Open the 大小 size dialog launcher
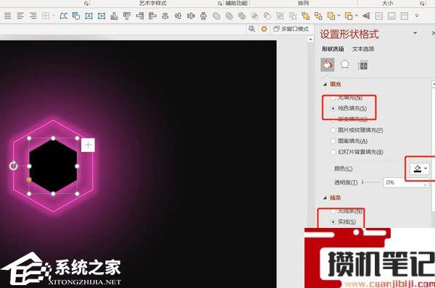 (x=422, y=4)
